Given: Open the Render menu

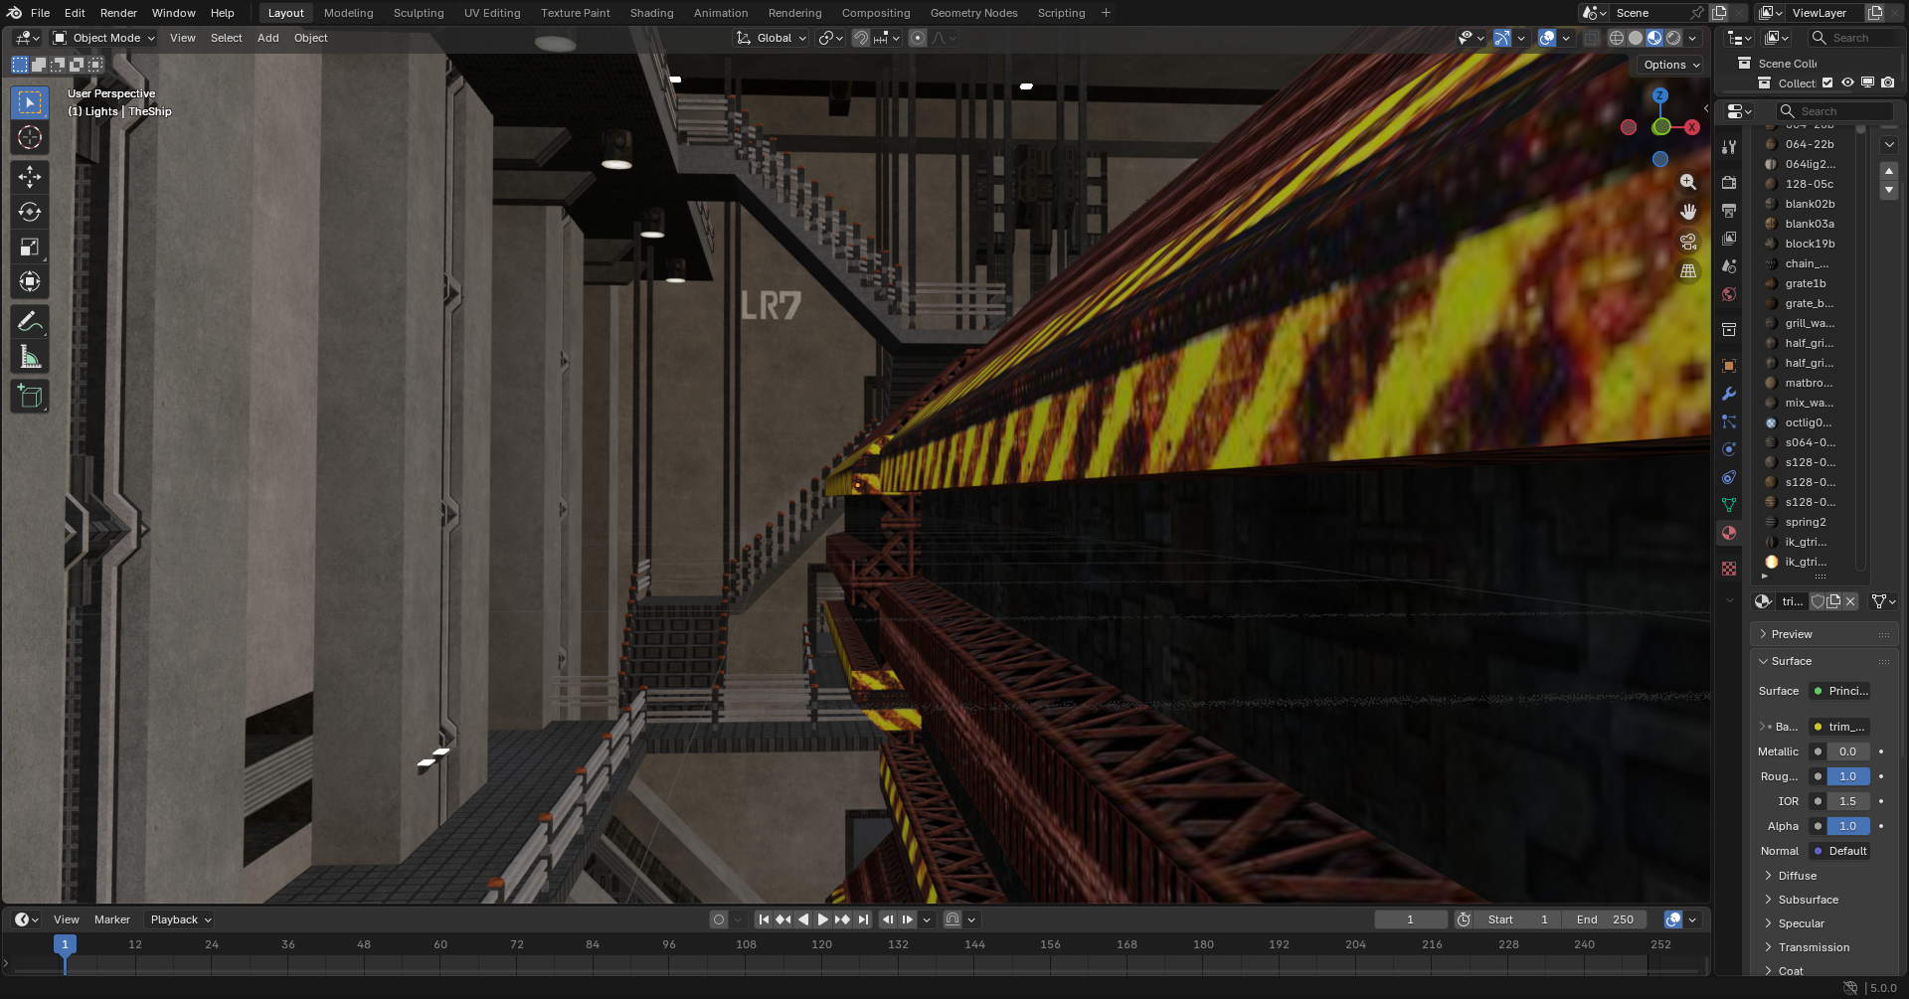Looking at the screenshot, I should (118, 13).
